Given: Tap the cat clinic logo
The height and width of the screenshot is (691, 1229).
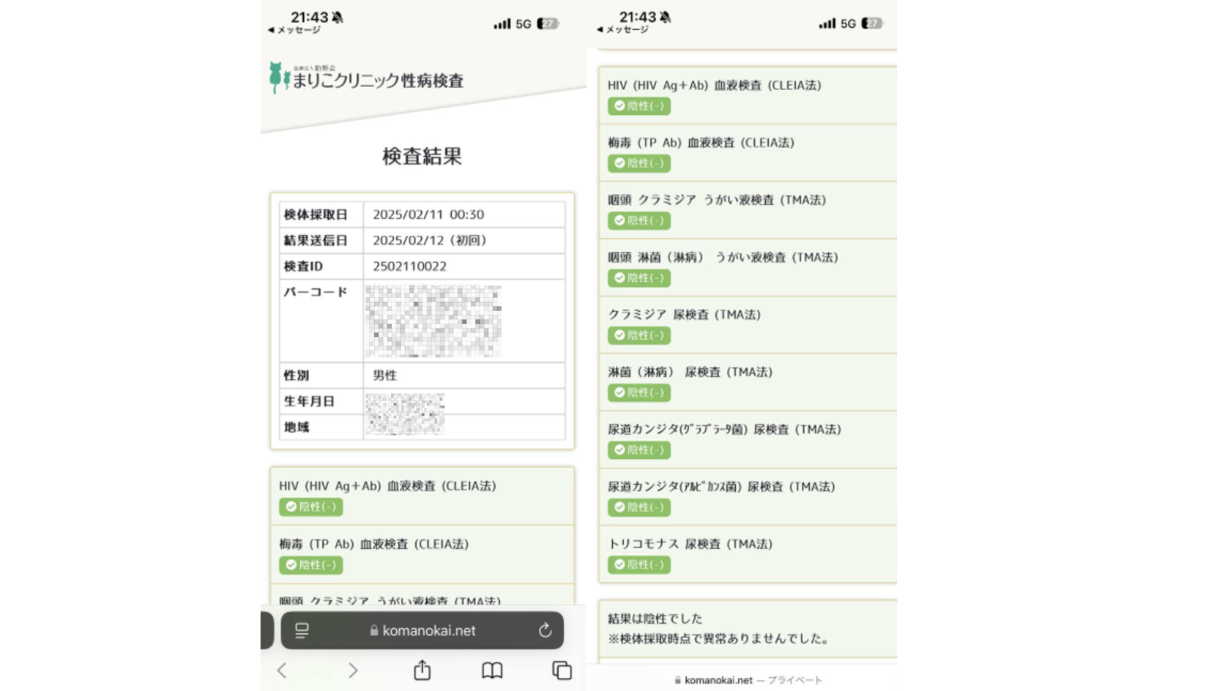Looking at the screenshot, I should (x=280, y=78).
